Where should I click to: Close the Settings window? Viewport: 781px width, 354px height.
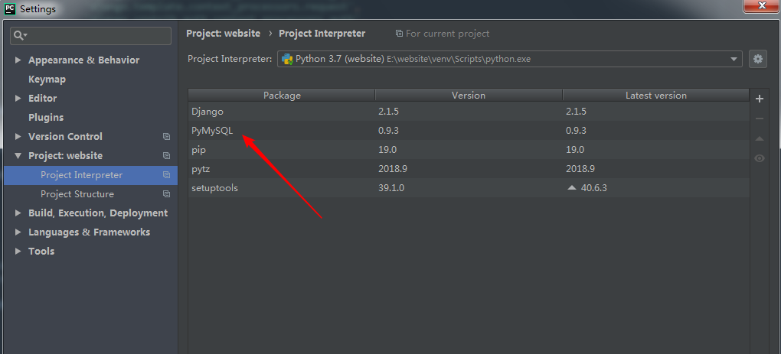pyautogui.click(x=761, y=6)
